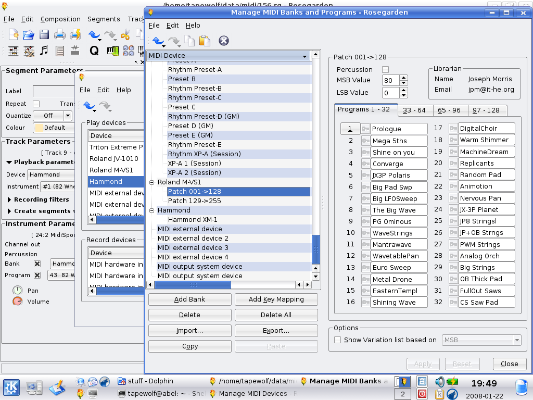Screen dimensions: 533x400
Task: Select Roland JV-1010 in Play devices list
Action: (114, 159)
